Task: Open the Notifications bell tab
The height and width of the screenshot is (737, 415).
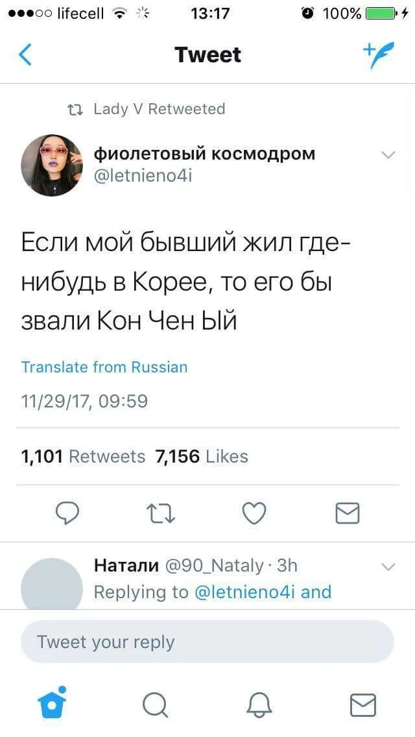Action: (259, 705)
